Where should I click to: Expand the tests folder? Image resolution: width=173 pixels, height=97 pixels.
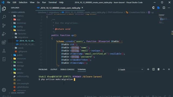pyautogui.click(x=19, y=69)
